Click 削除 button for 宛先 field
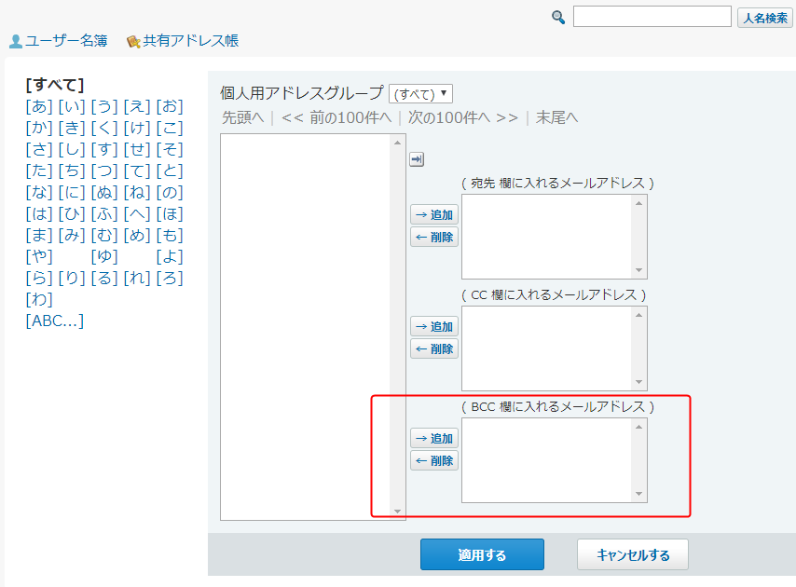 tap(434, 237)
